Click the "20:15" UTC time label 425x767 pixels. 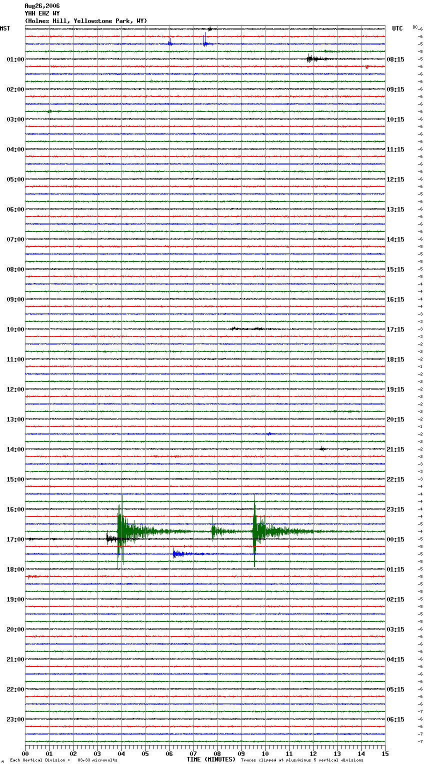[395, 419]
